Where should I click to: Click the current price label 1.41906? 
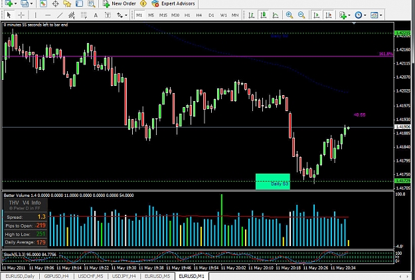[402, 127]
